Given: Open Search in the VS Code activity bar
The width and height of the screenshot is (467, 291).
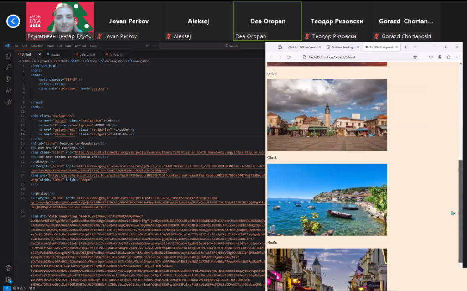Looking at the screenshot, I should click(8, 67).
